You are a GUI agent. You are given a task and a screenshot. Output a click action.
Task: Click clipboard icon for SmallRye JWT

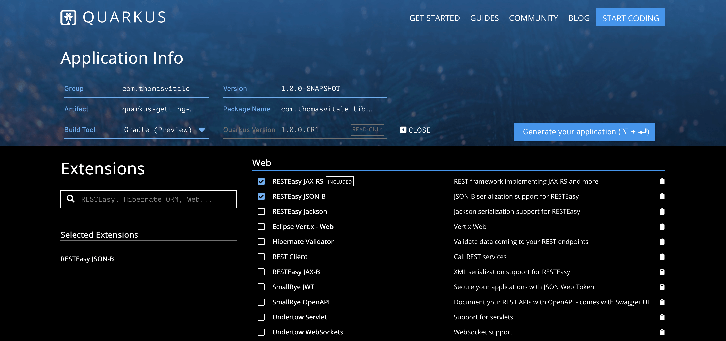click(x=662, y=287)
